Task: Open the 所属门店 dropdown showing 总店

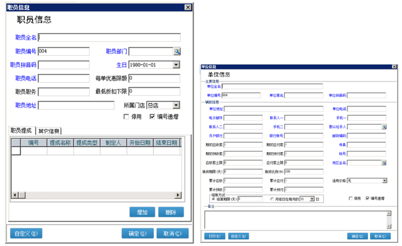Action: [x=176, y=105]
